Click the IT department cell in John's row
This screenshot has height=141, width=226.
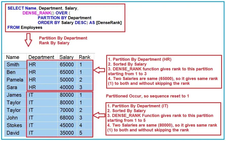click(42, 118)
